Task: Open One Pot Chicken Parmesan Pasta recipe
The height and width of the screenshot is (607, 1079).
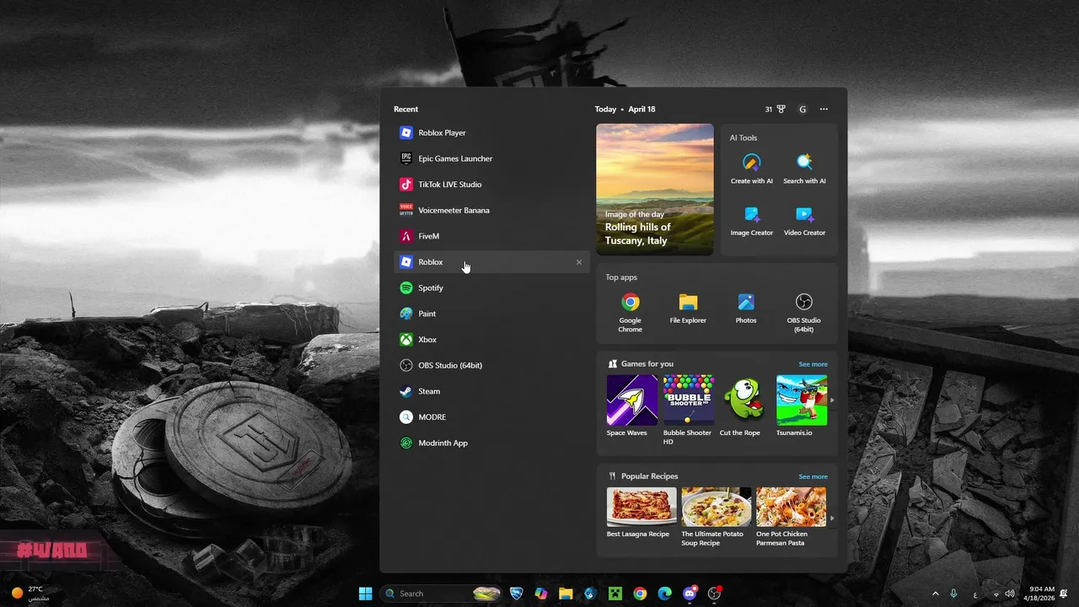Action: point(791,518)
